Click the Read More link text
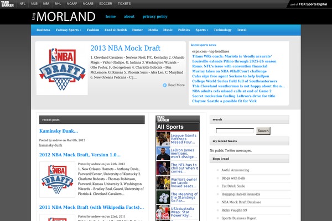 tap(176, 85)
